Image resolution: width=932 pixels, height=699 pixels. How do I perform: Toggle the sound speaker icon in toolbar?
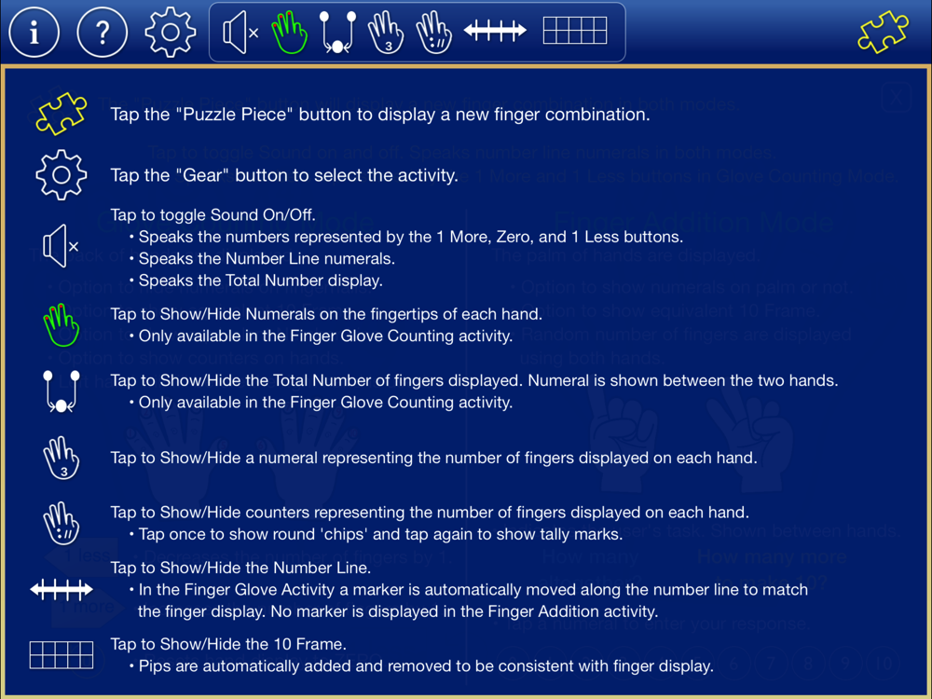240,33
